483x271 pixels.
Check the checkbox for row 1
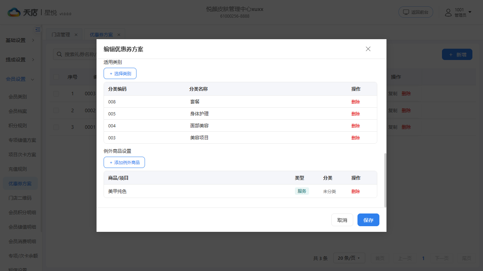56,94
